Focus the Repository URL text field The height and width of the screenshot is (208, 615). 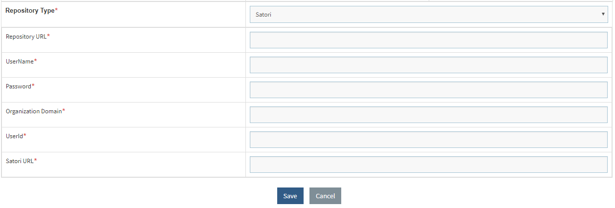click(428, 40)
